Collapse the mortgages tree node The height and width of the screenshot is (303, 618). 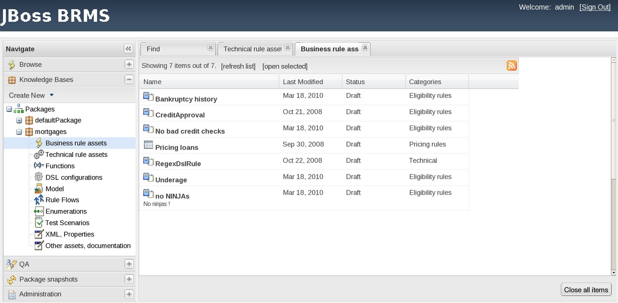(x=19, y=132)
